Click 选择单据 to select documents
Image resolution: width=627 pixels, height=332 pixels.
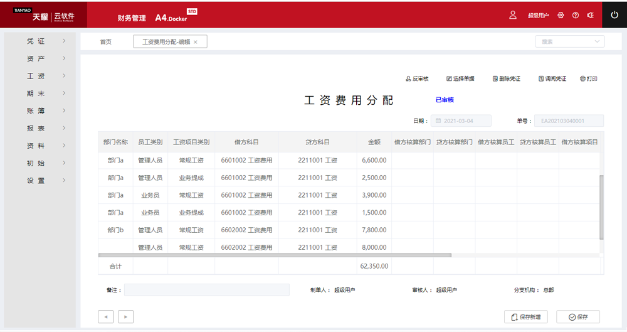[x=460, y=78]
